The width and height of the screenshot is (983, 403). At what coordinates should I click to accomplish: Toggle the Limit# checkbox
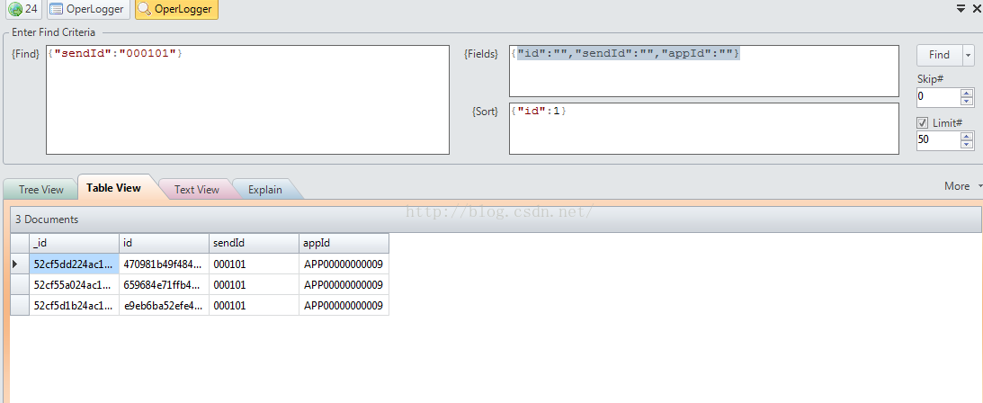(922, 123)
